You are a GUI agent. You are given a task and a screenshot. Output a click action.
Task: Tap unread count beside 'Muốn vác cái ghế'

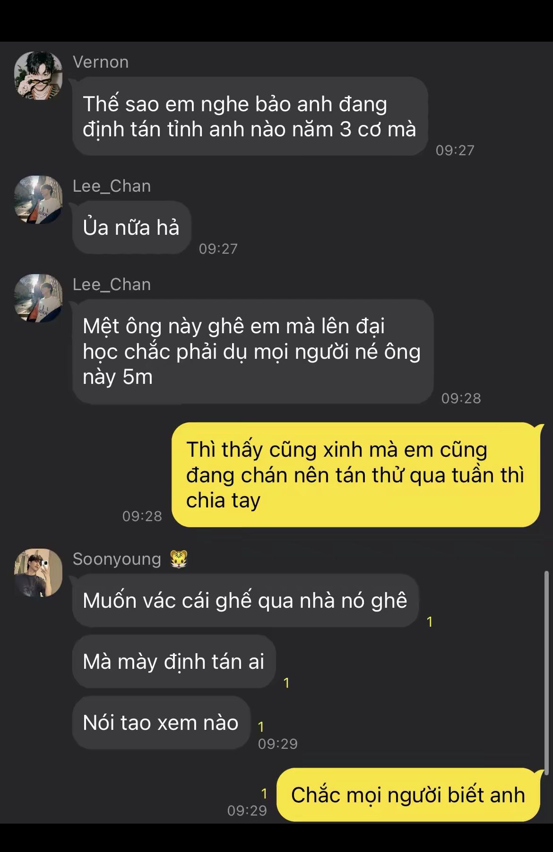point(430,621)
